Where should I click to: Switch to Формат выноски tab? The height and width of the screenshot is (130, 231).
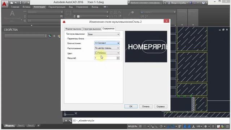point(73,29)
